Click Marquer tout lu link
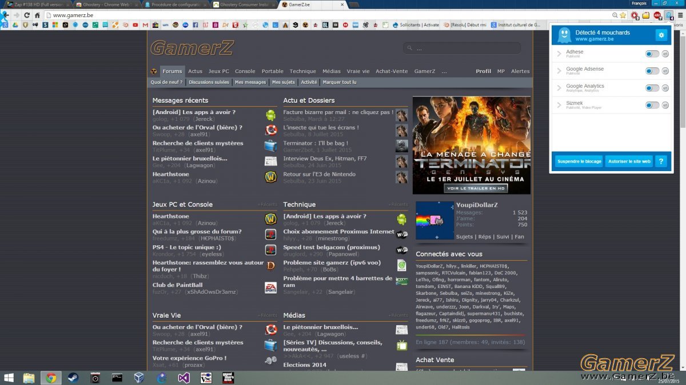 click(x=340, y=82)
